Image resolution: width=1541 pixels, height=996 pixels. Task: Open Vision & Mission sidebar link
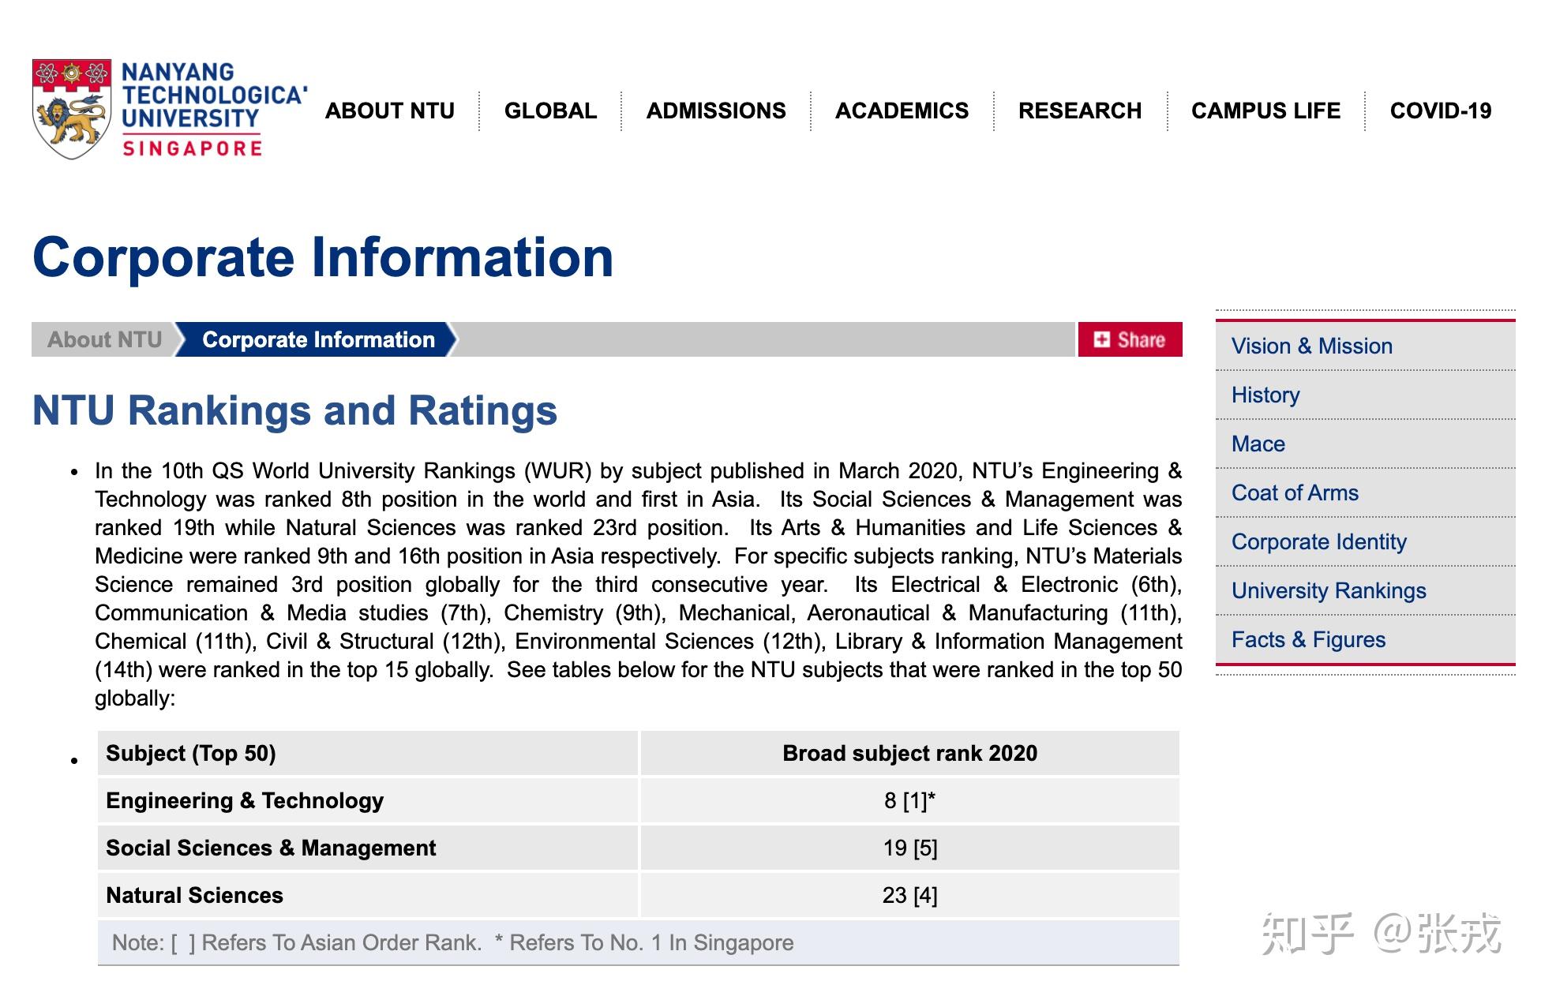[x=1311, y=346]
